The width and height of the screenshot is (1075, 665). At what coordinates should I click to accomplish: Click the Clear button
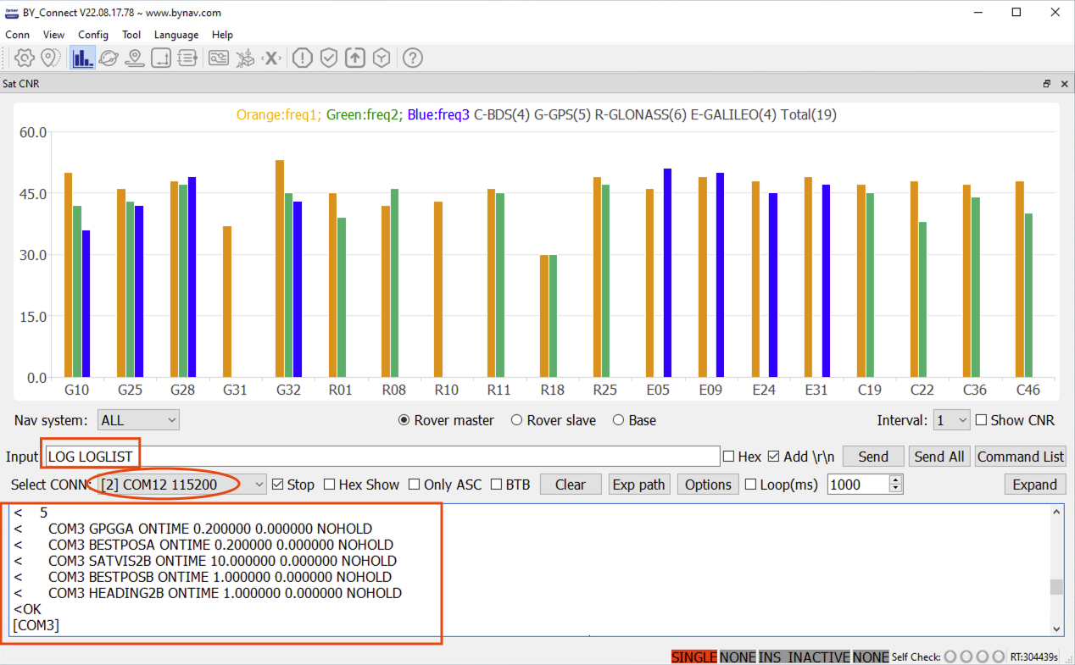click(570, 484)
